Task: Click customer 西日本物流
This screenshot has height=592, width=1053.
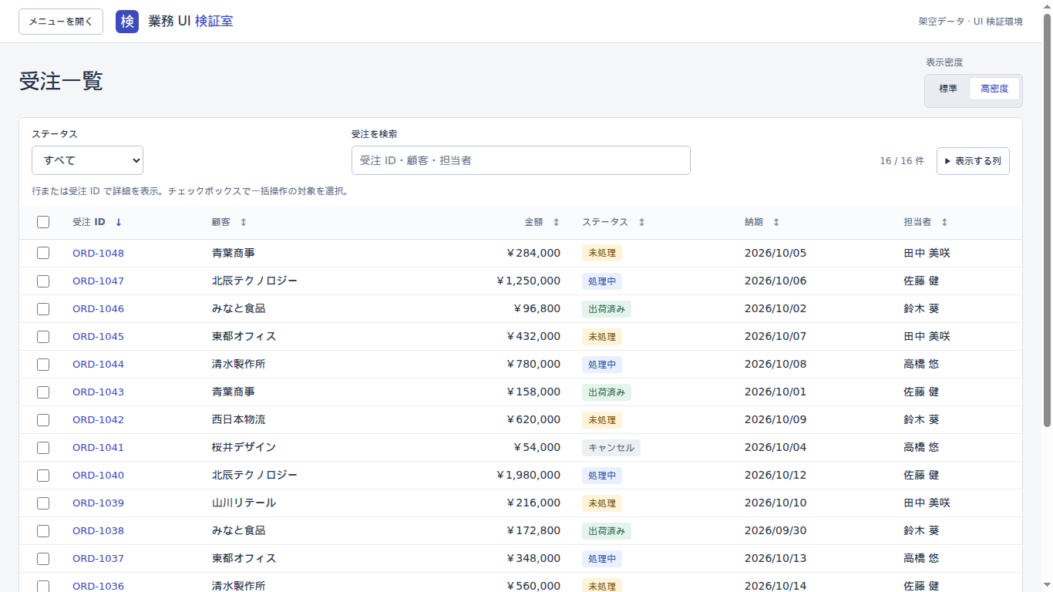Action: [x=239, y=419]
